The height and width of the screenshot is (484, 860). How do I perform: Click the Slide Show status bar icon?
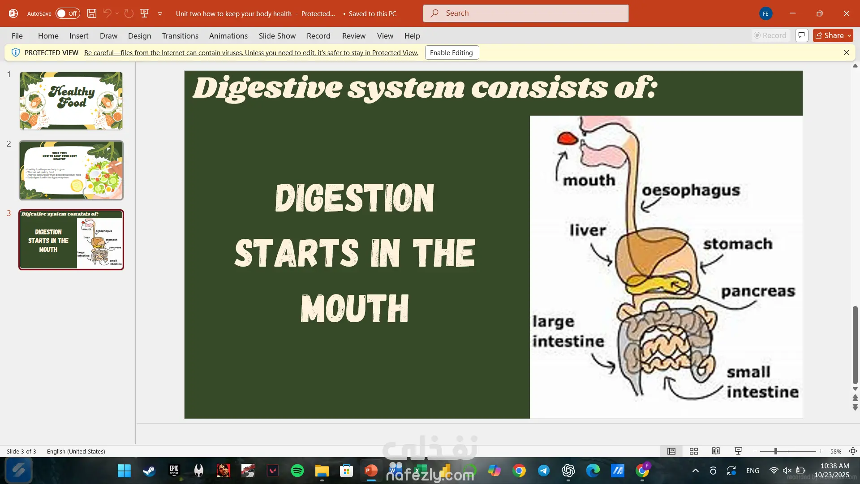tap(738, 451)
